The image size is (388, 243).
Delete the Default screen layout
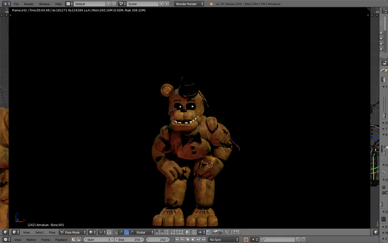(114, 4)
